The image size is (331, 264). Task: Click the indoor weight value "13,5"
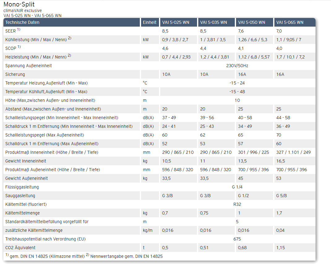[x=242, y=161]
